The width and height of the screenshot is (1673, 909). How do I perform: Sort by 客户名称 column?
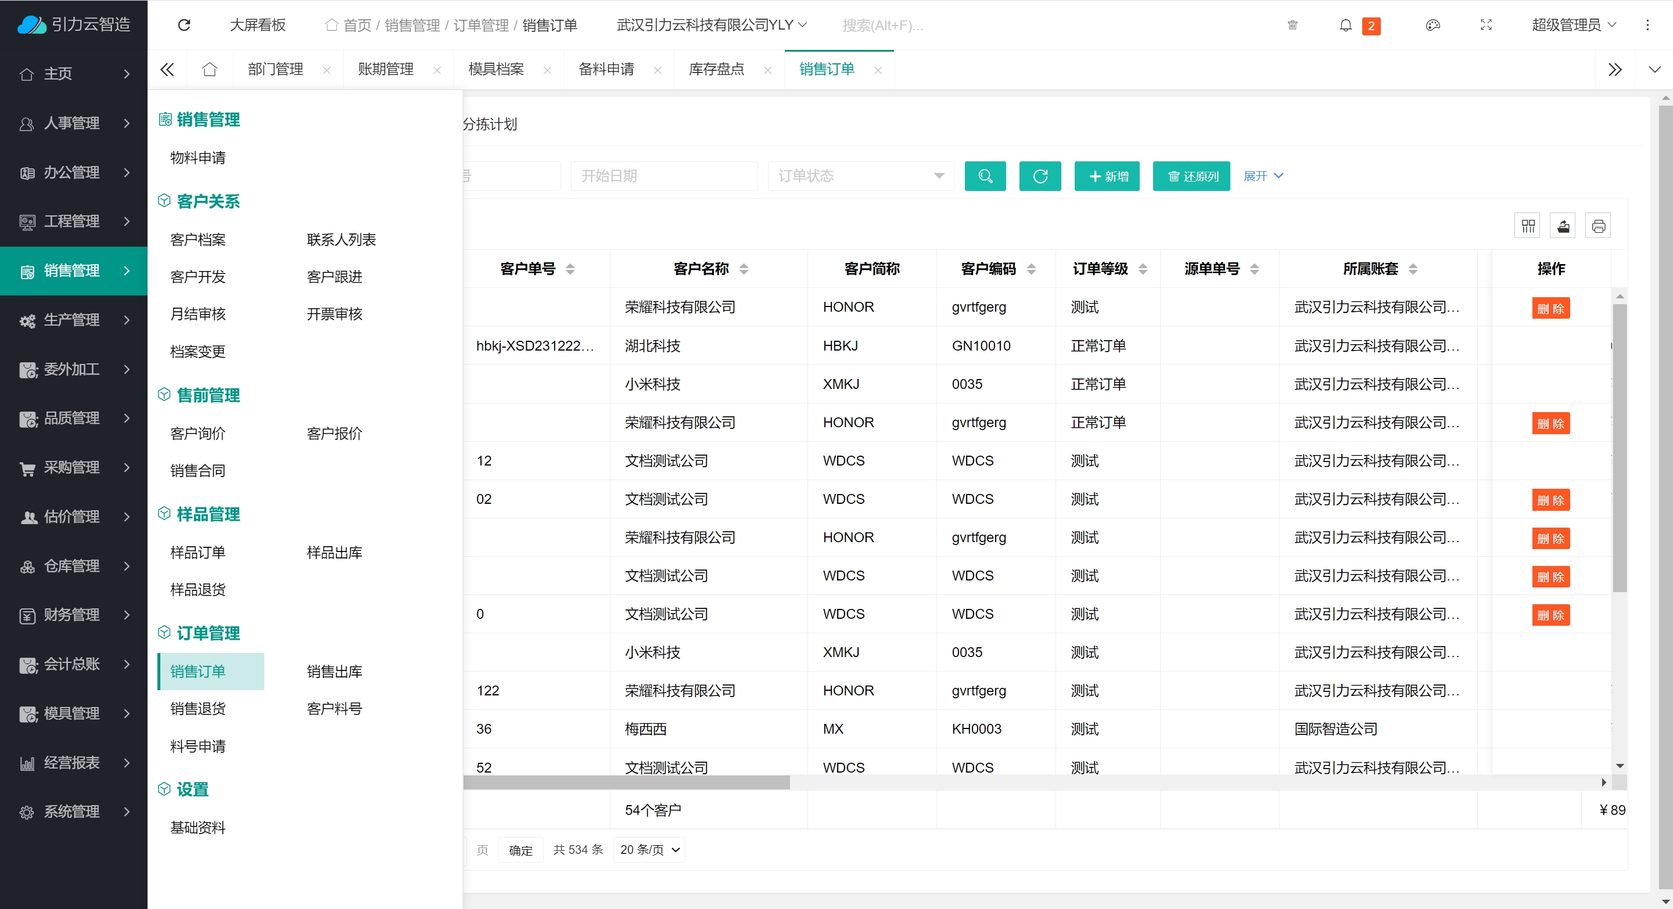click(744, 269)
